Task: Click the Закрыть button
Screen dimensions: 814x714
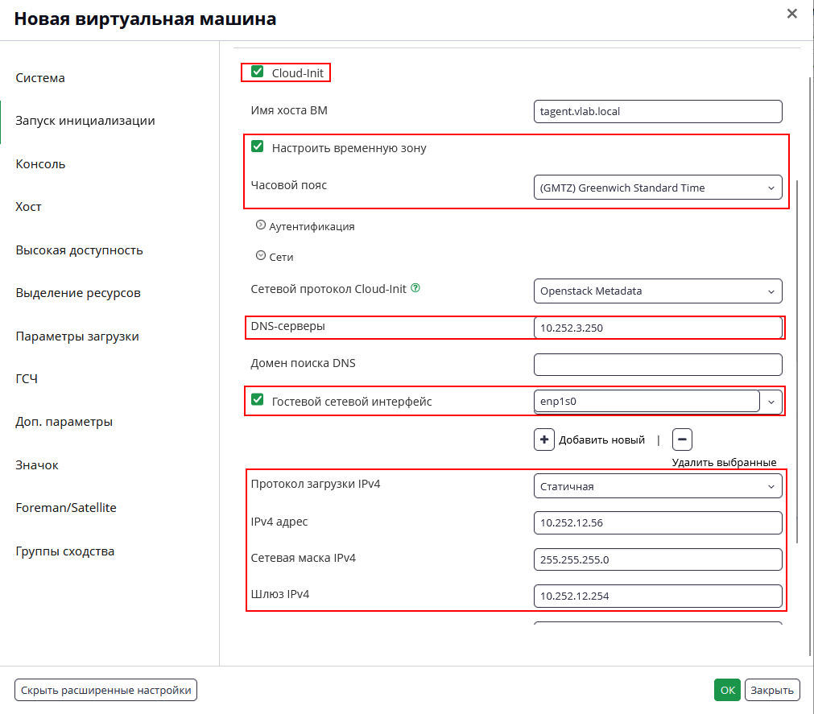Action: [x=772, y=690]
